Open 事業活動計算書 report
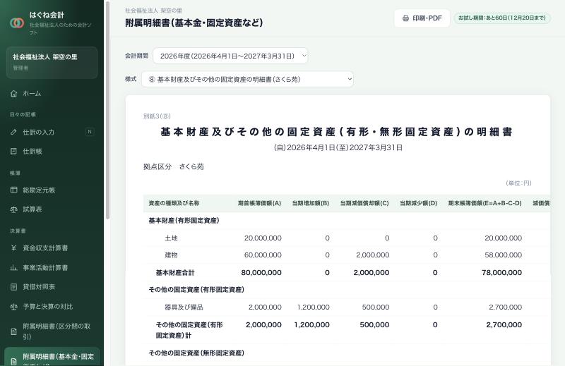Screen dimensions: 565x366 coord(52,267)
